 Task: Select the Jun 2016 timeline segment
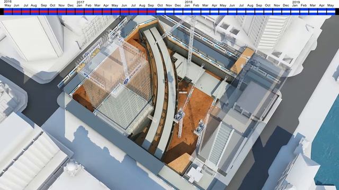(17, 12)
